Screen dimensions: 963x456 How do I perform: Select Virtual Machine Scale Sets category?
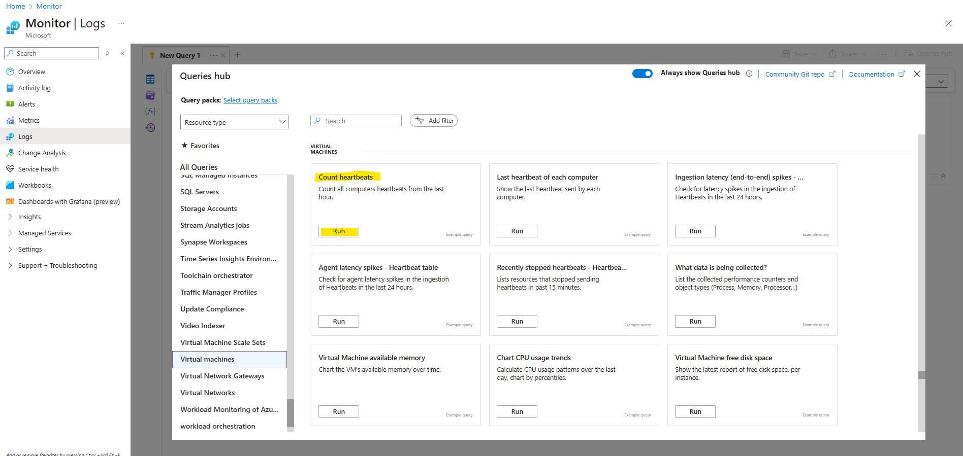[223, 342]
